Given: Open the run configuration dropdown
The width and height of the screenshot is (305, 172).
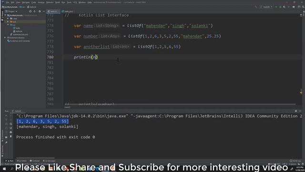Looking at the screenshot, I should point(266,7).
